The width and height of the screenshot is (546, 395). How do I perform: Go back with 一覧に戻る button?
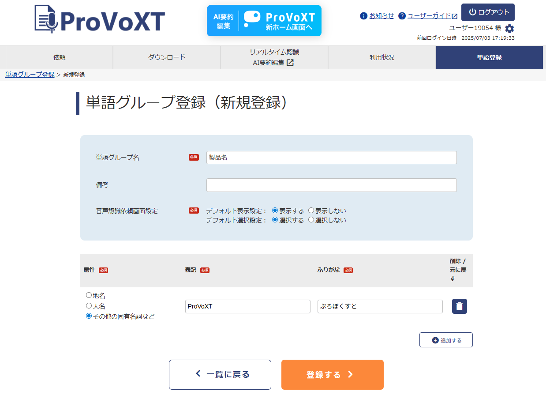tap(220, 375)
